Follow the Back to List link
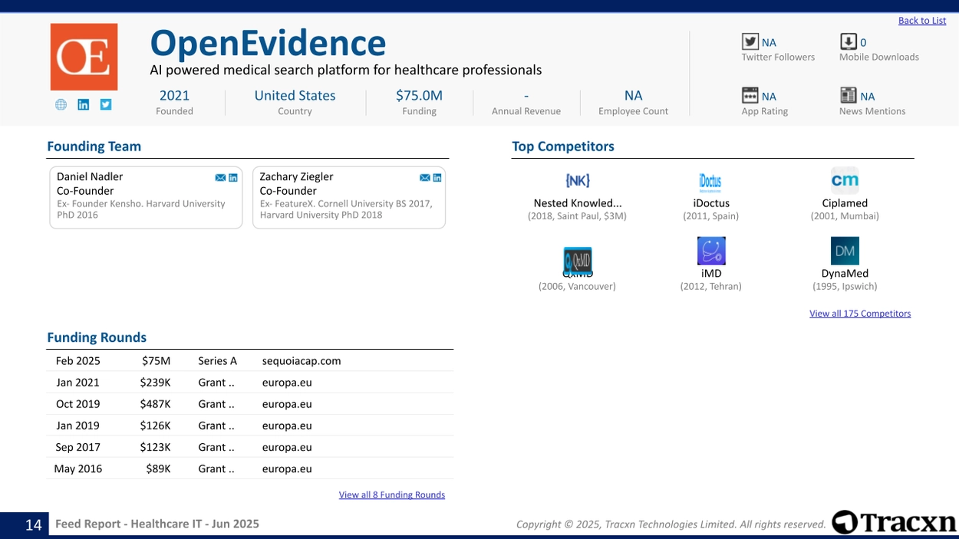 [922, 21]
